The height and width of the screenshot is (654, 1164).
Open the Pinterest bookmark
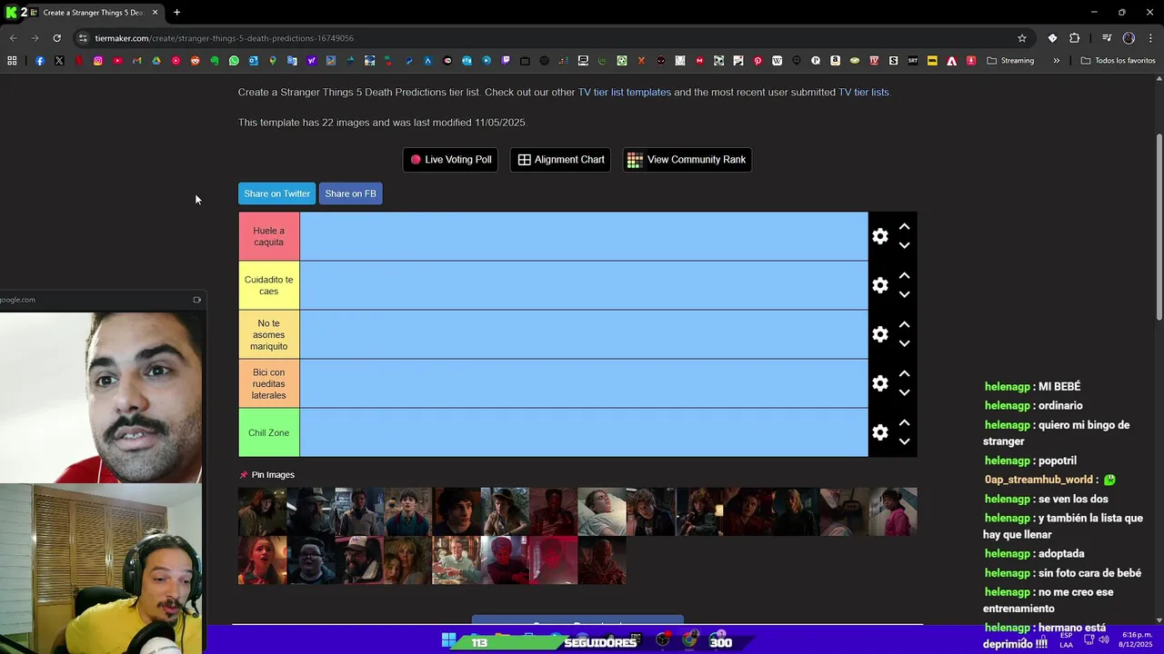coord(758,61)
